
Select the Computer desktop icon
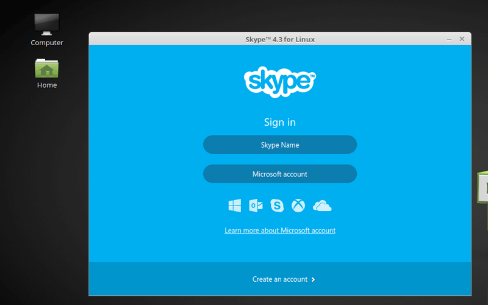[x=47, y=30]
